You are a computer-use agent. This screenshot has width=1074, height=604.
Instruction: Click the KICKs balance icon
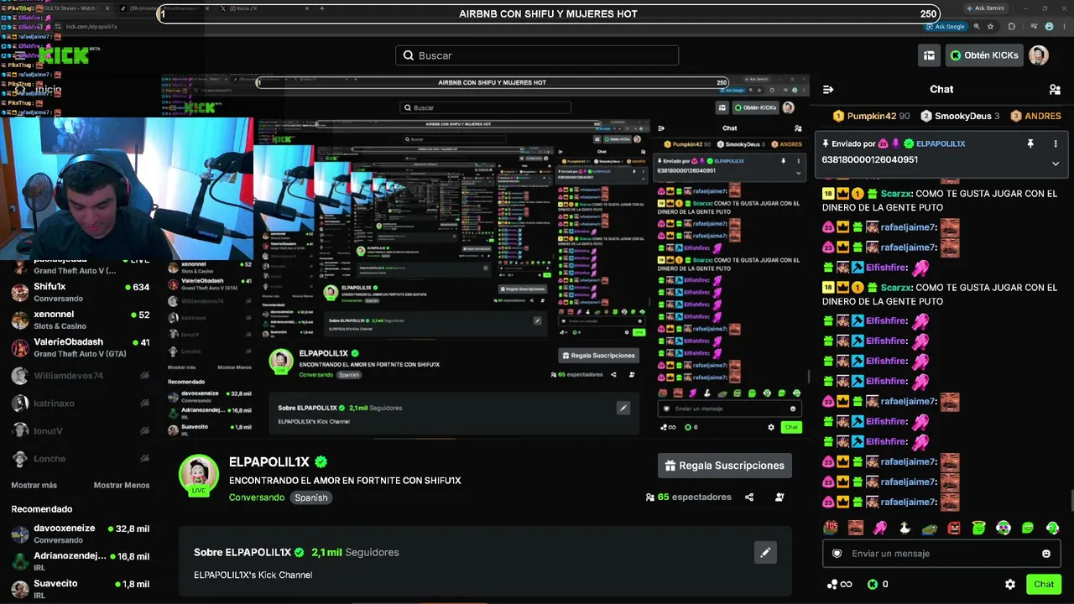pos(873,584)
